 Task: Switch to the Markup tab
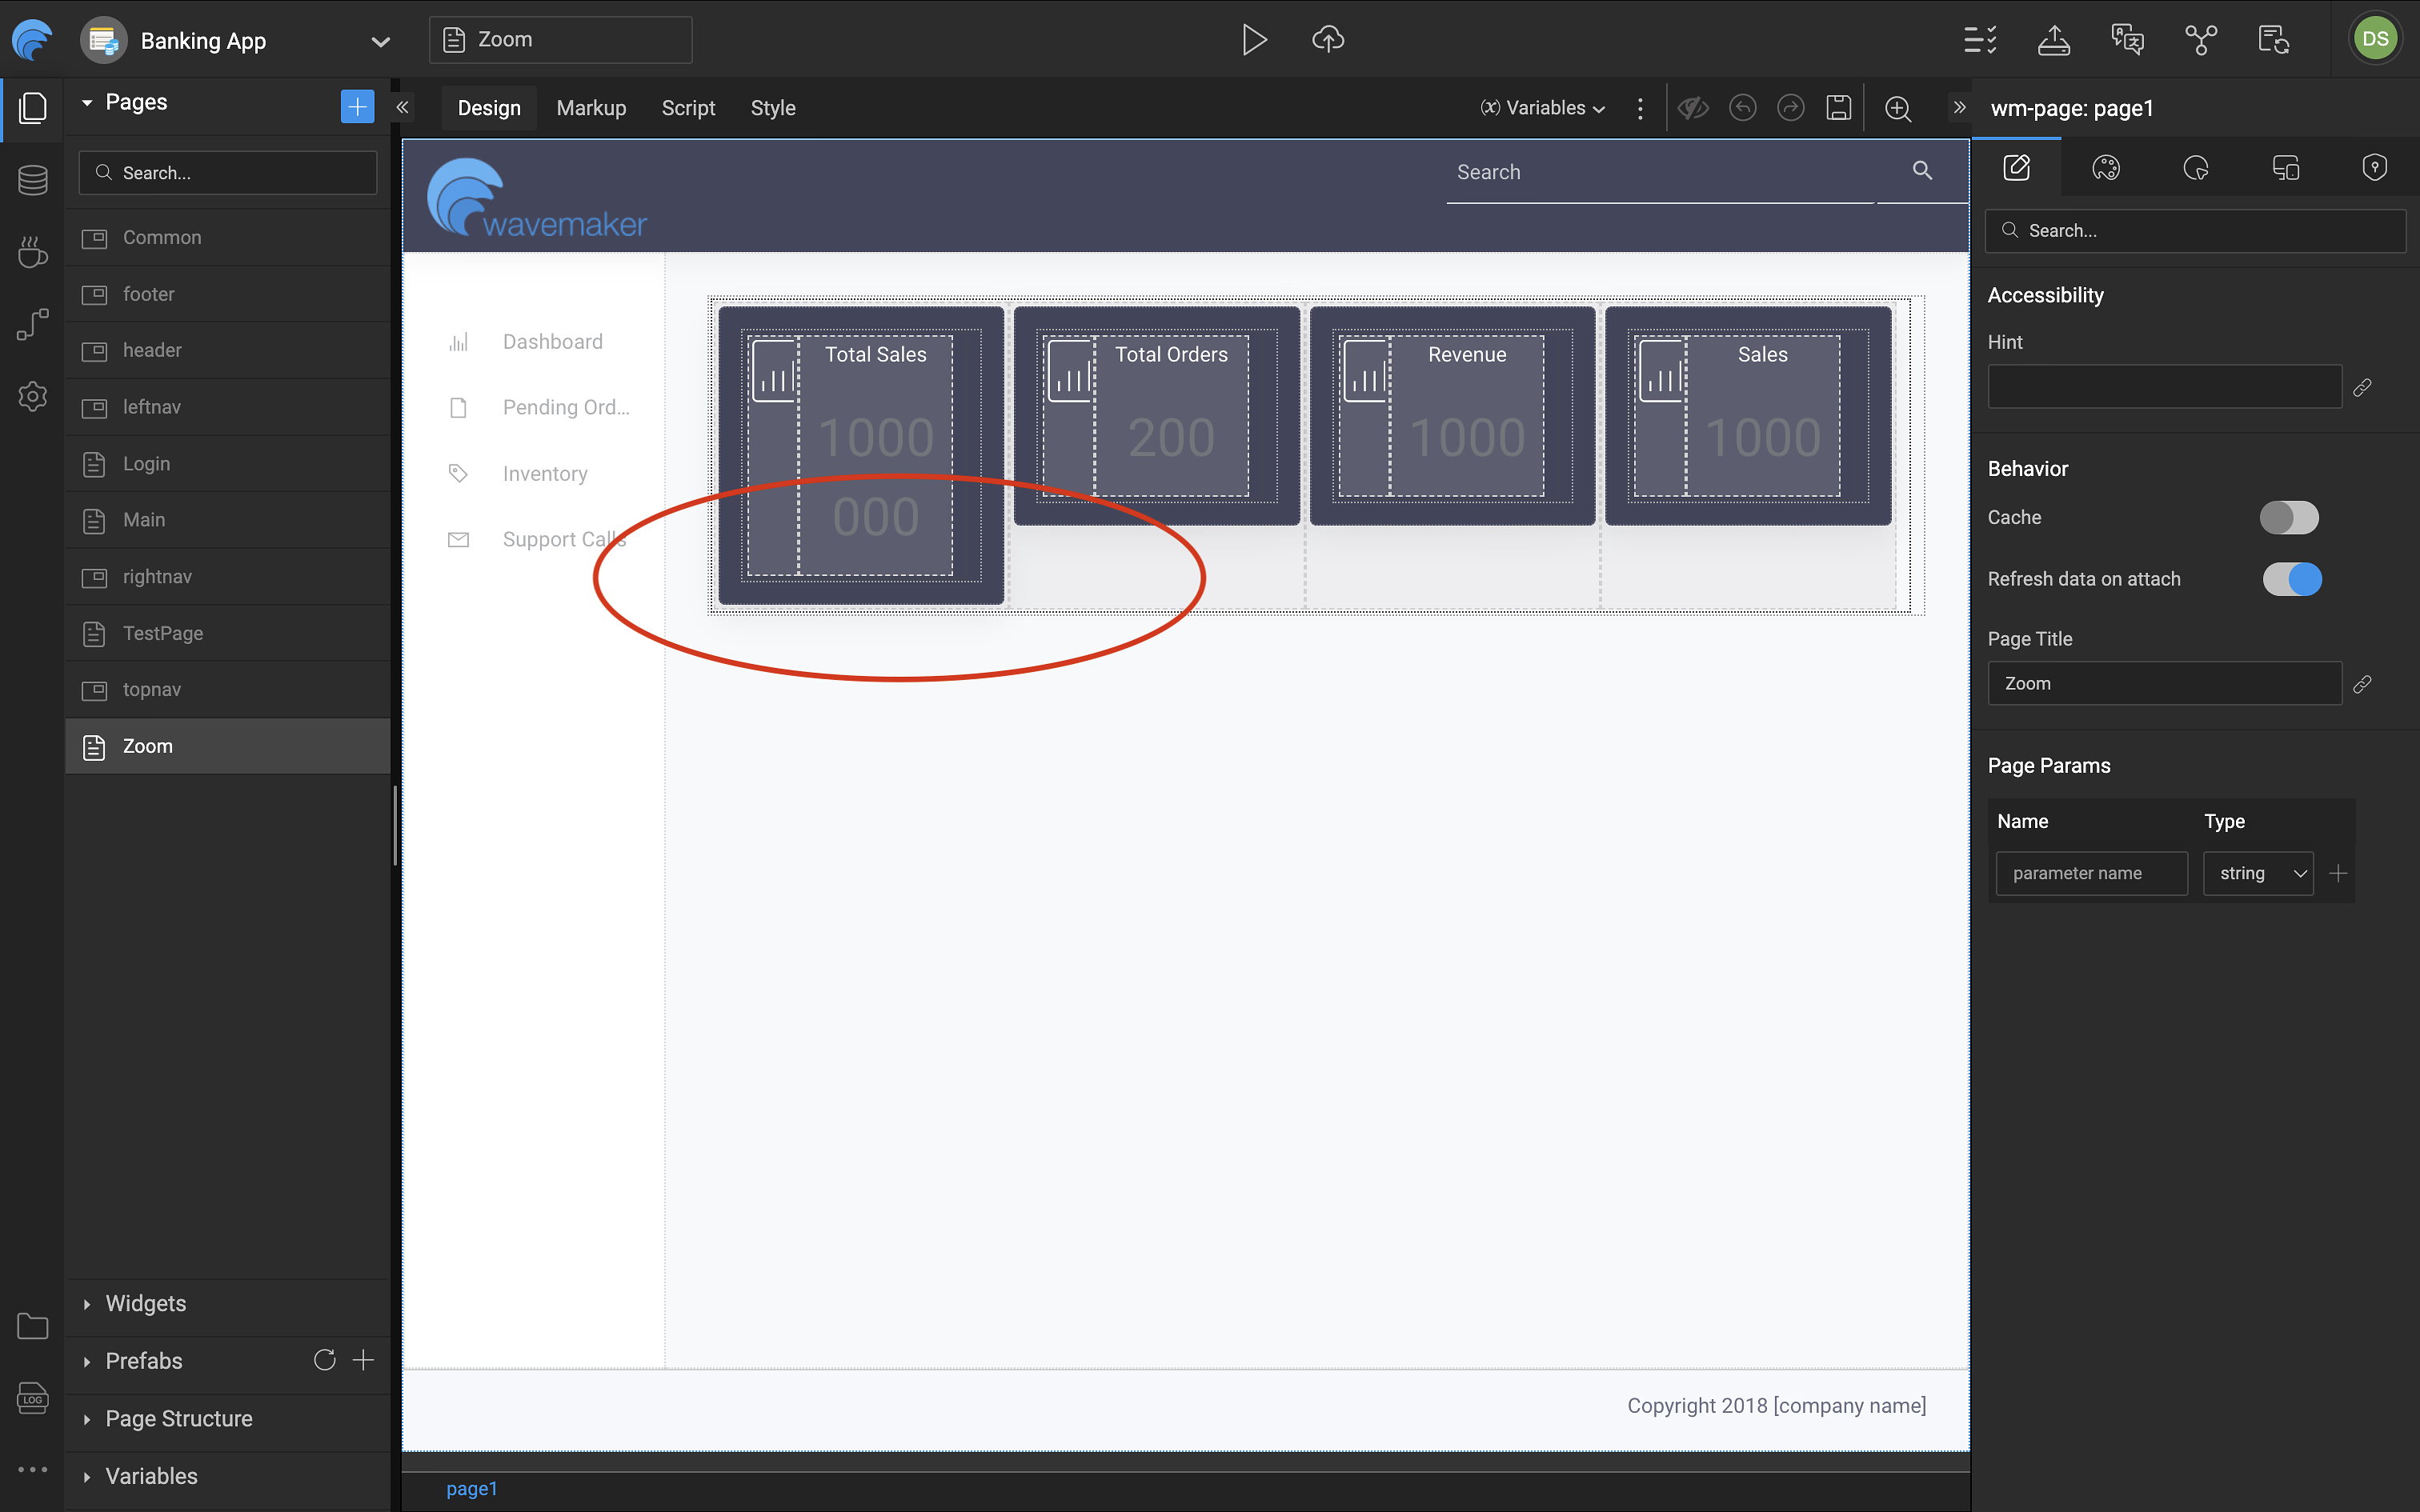coord(591,108)
